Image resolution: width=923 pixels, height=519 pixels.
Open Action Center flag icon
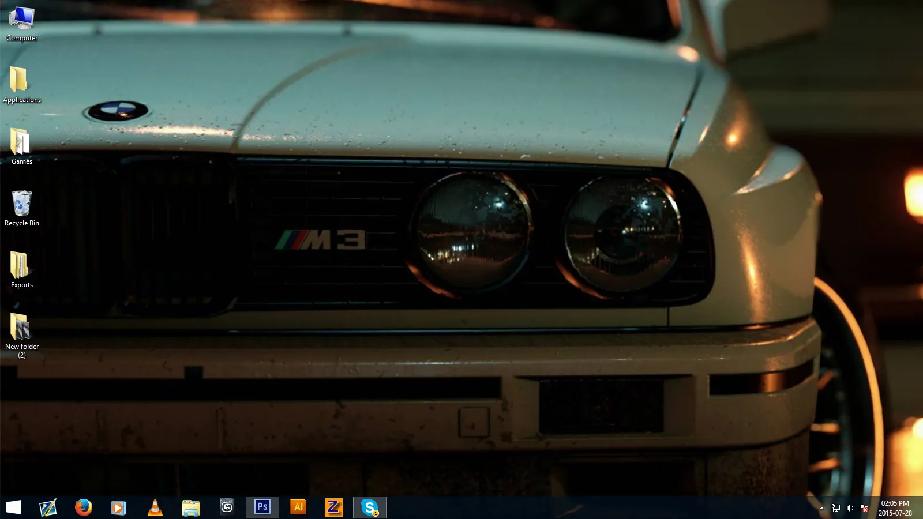coord(864,508)
